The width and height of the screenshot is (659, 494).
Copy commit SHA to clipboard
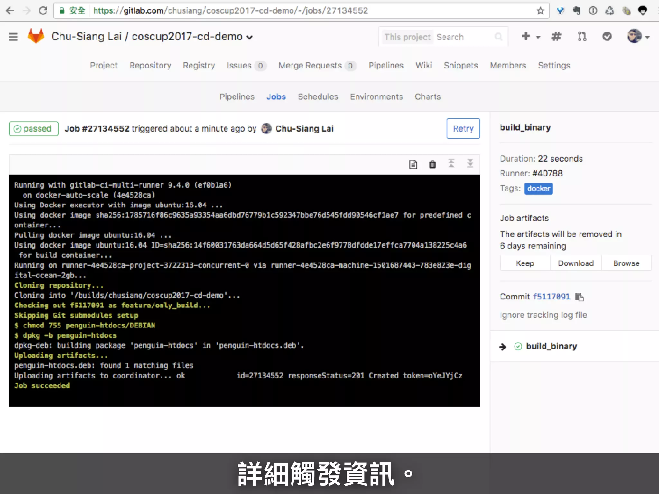pyautogui.click(x=580, y=297)
